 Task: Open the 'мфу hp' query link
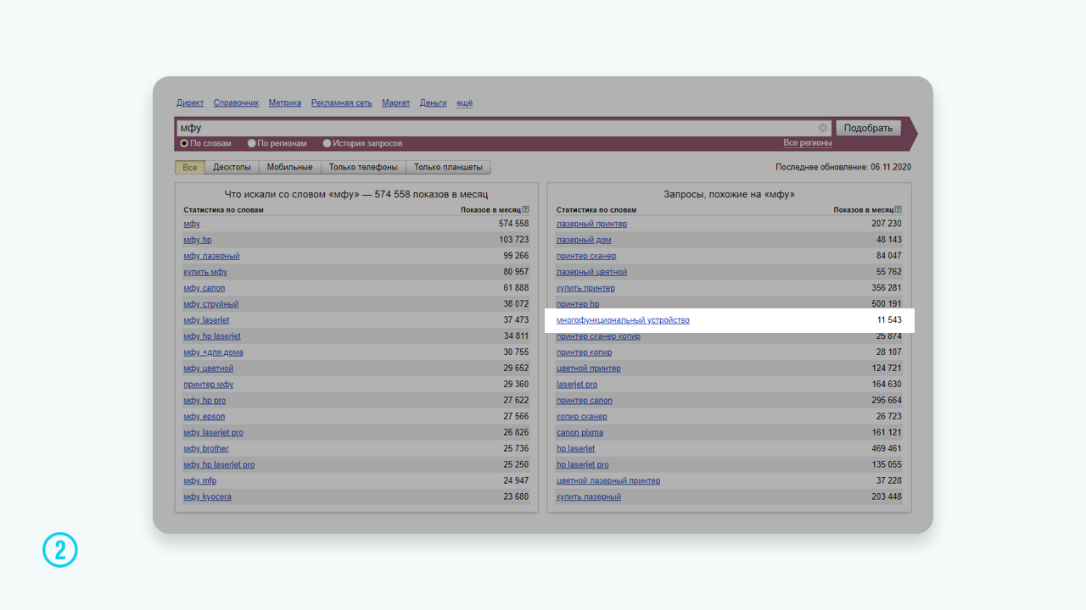pos(198,240)
